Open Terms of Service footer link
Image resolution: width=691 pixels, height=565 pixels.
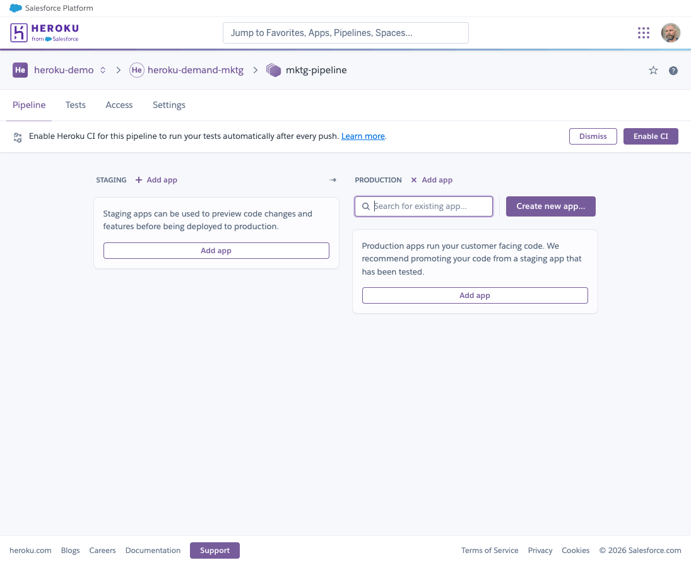point(490,550)
